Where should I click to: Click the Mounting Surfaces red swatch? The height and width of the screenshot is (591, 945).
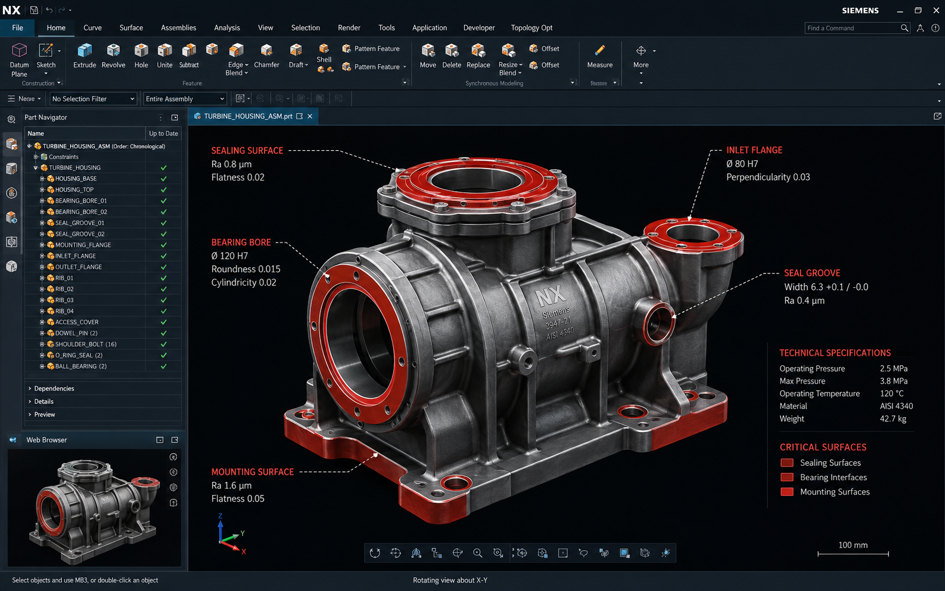(787, 492)
